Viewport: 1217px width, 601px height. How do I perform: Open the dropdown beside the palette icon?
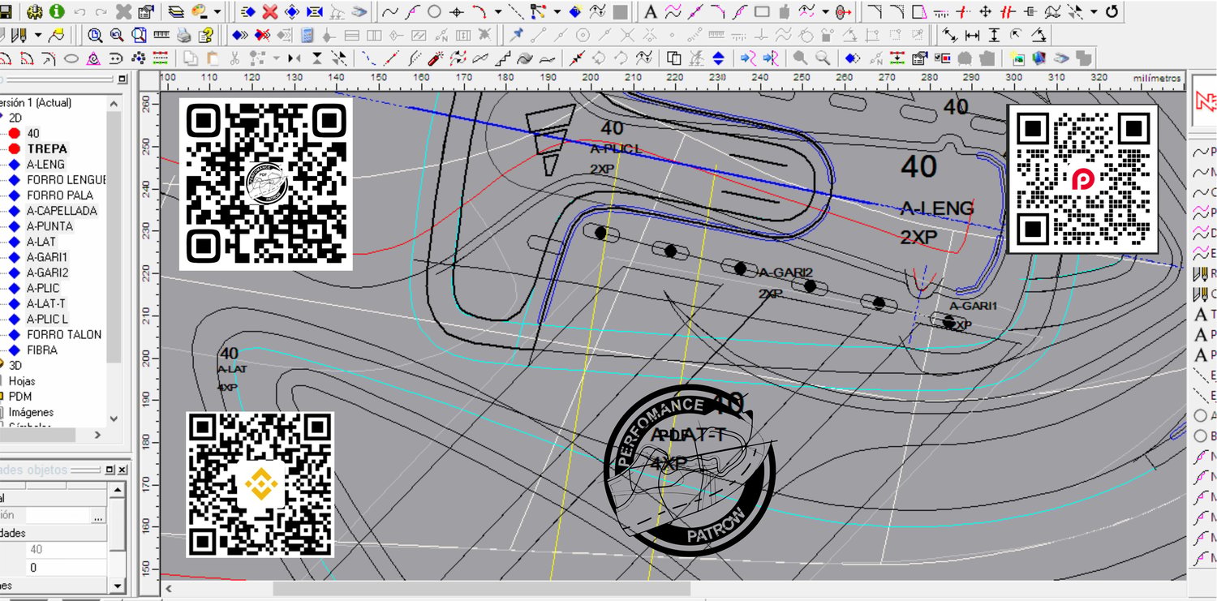[217, 12]
